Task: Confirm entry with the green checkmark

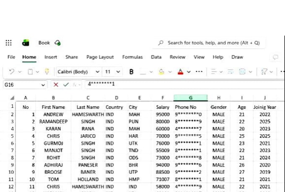Action: tap(66, 84)
